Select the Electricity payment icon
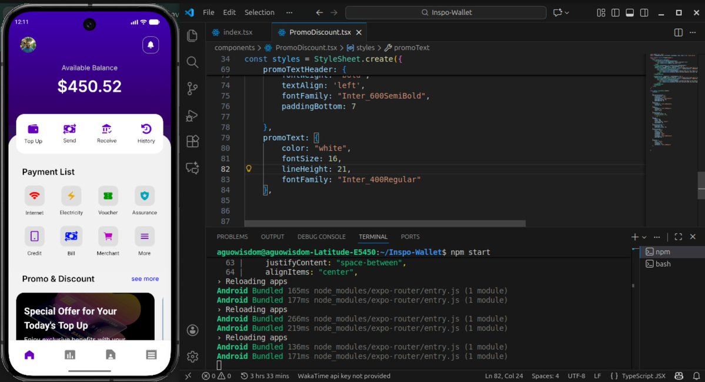The width and height of the screenshot is (705, 382). click(71, 196)
